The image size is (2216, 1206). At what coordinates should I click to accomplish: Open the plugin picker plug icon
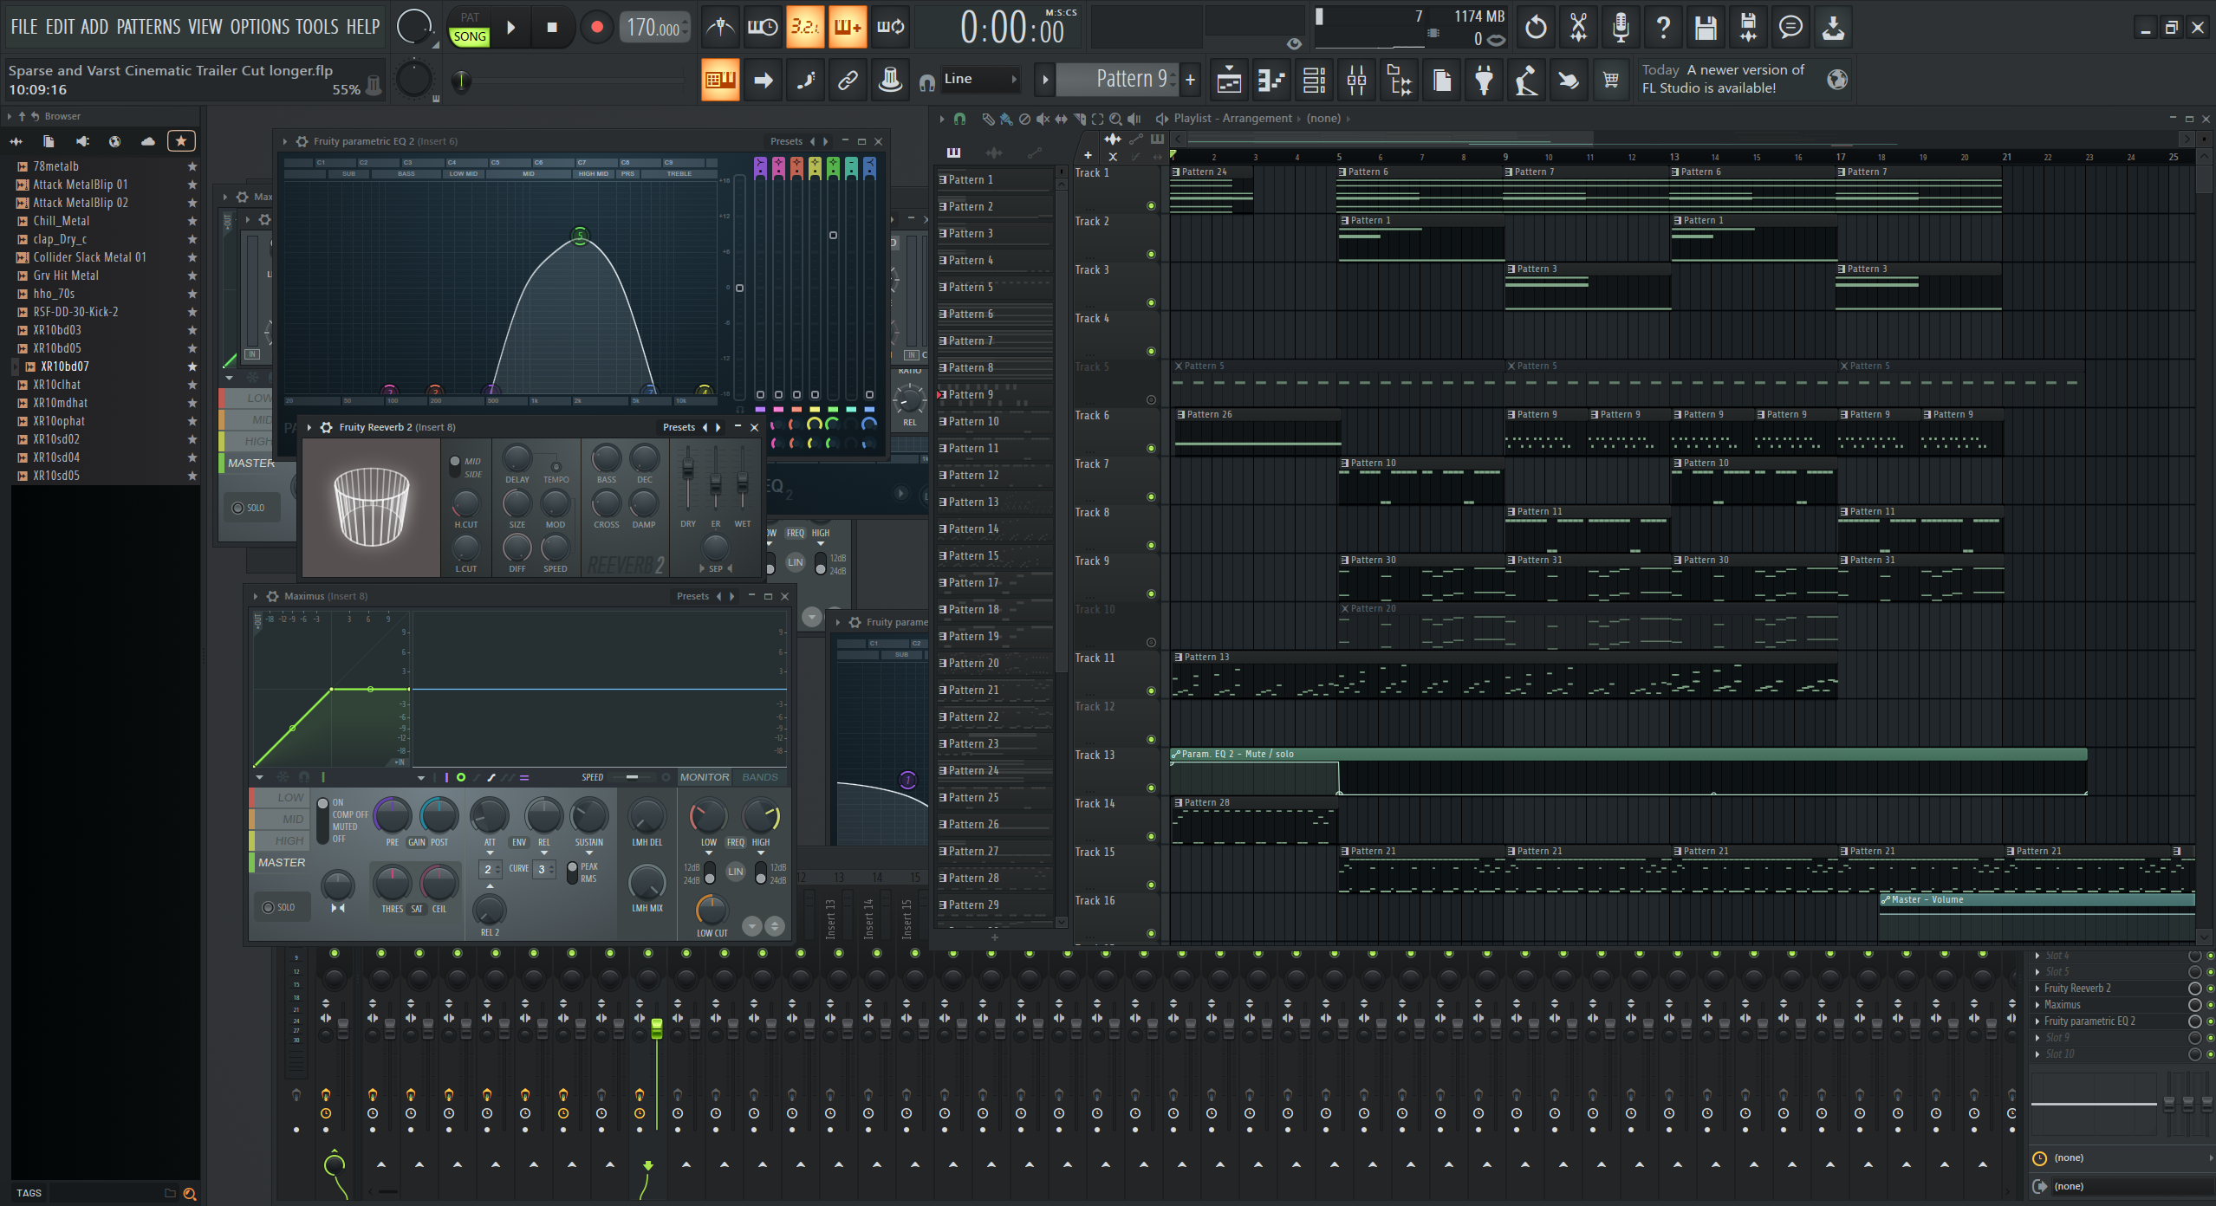tap(1484, 81)
